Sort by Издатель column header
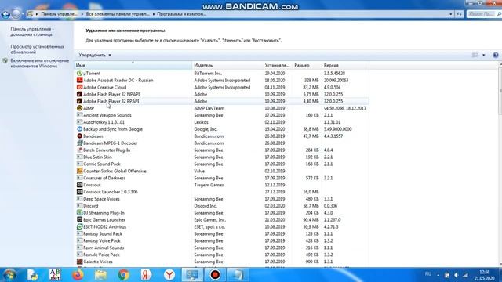Viewport: 502px width, 282px height. point(227,65)
